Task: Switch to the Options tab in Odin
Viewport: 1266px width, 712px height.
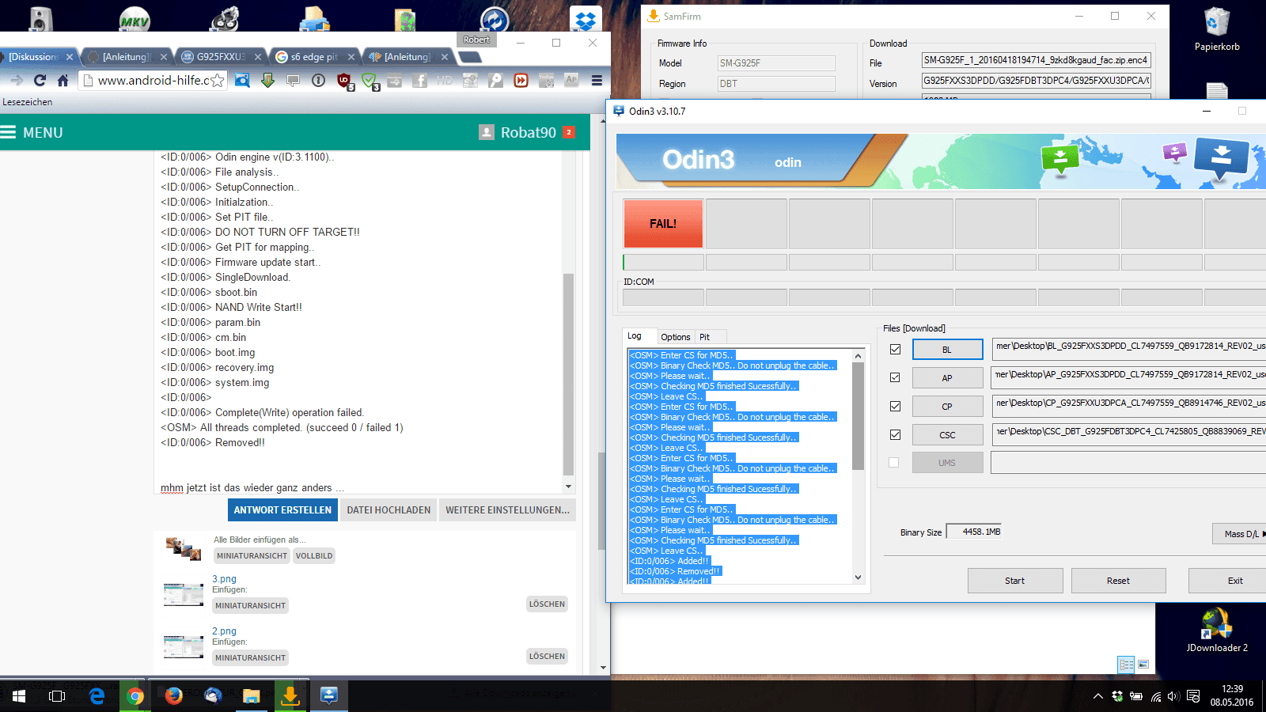Action: (x=676, y=337)
